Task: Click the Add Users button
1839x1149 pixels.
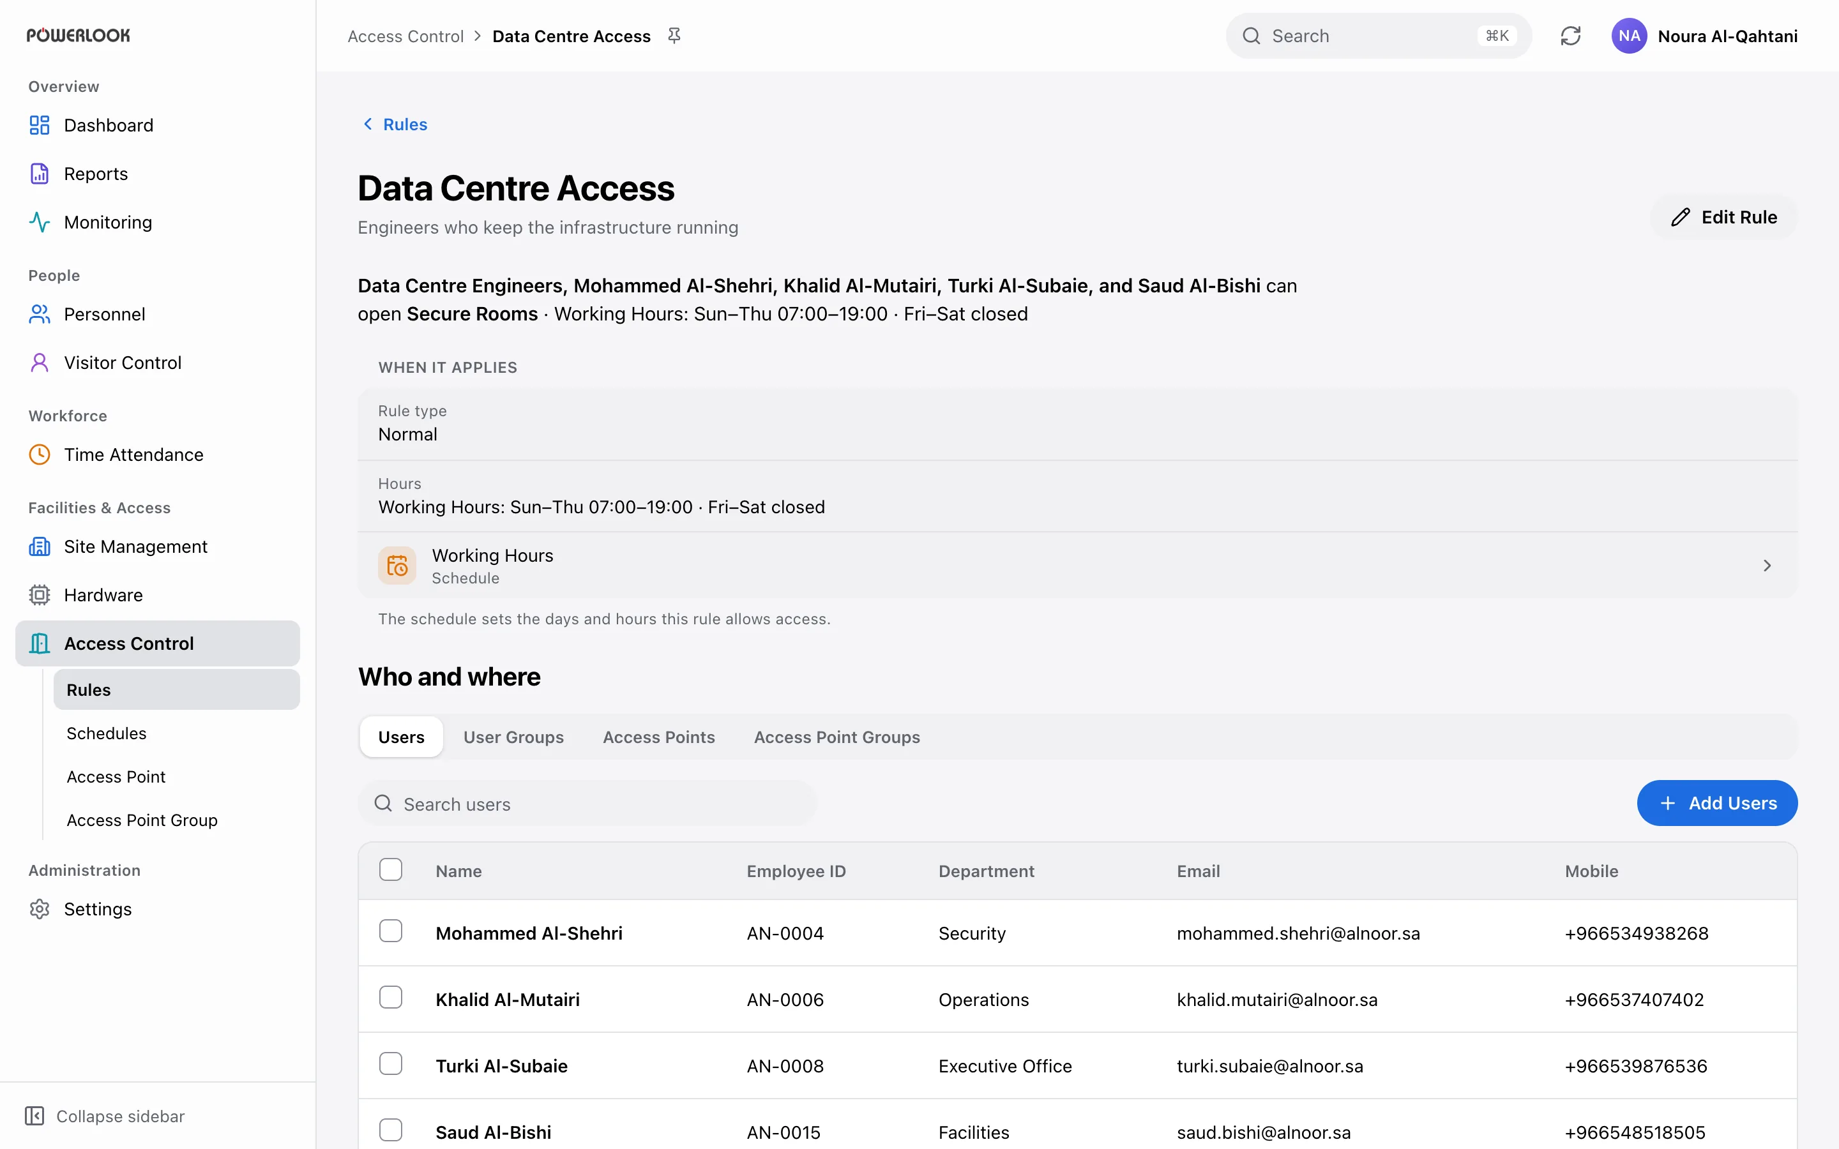Action: pos(1716,803)
